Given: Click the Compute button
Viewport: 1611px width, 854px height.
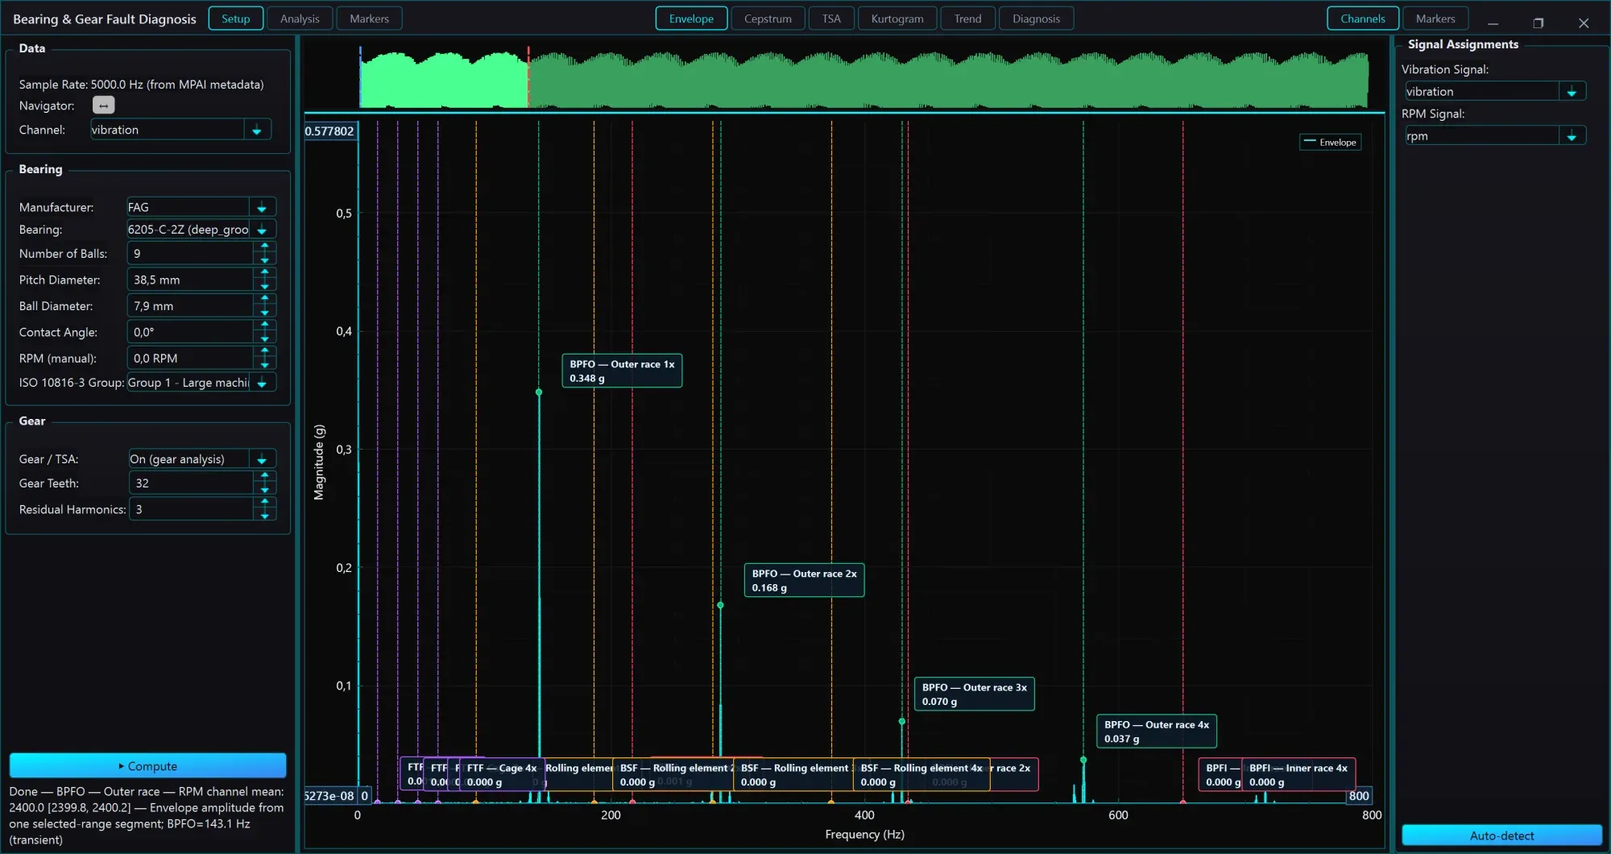Looking at the screenshot, I should [x=147, y=766].
